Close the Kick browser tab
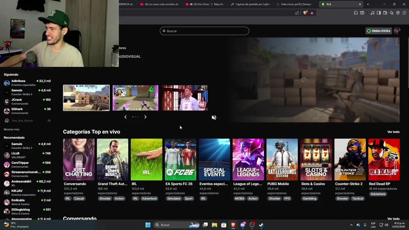 [360, 4]
